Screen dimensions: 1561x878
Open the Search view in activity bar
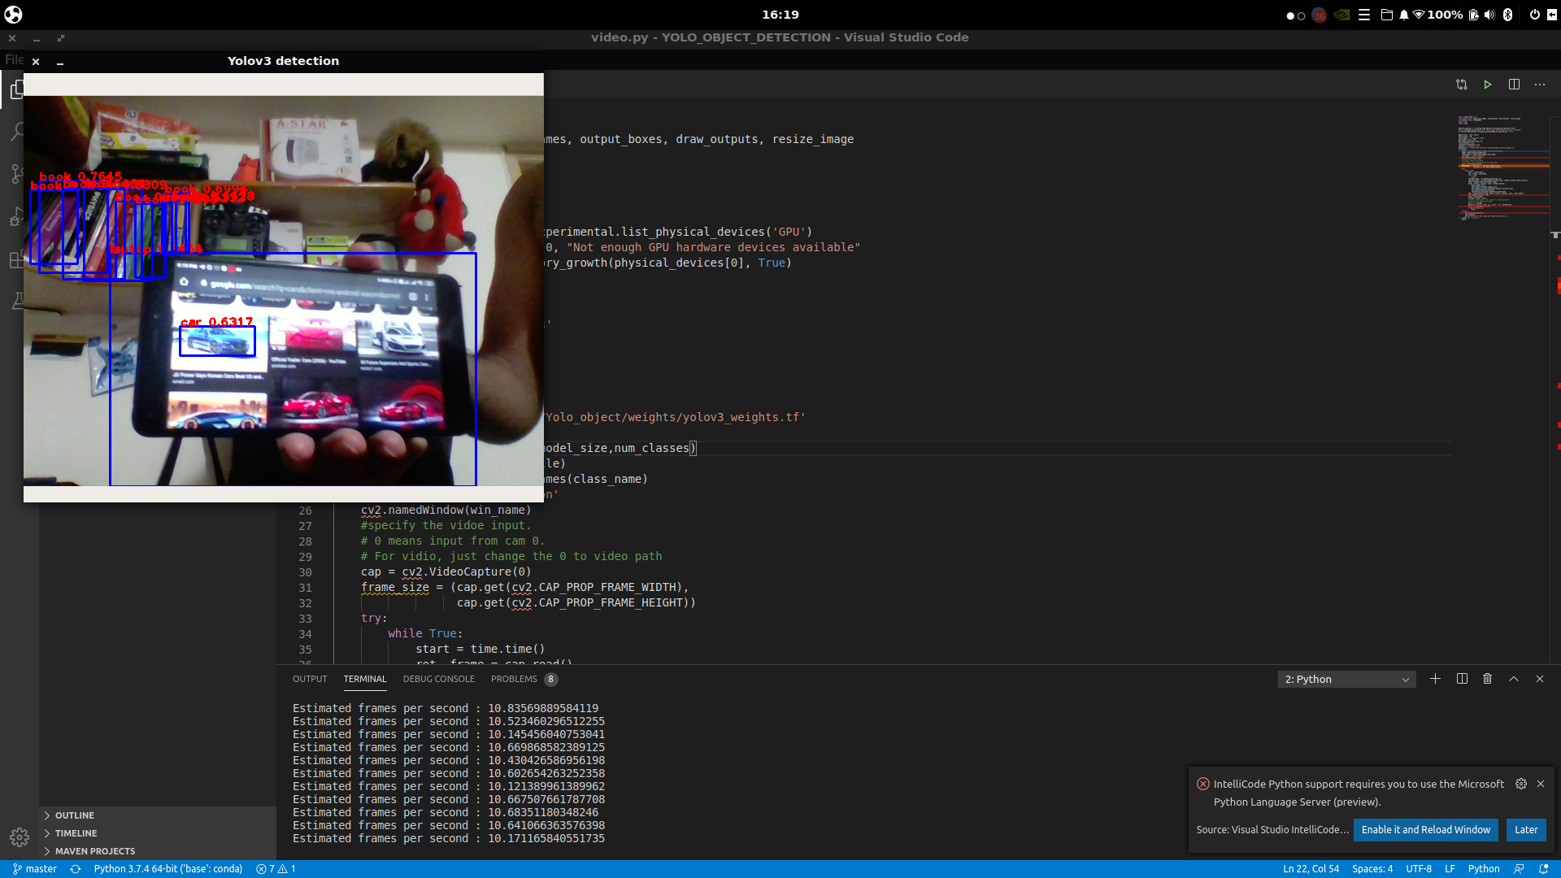tap(16, 132)
